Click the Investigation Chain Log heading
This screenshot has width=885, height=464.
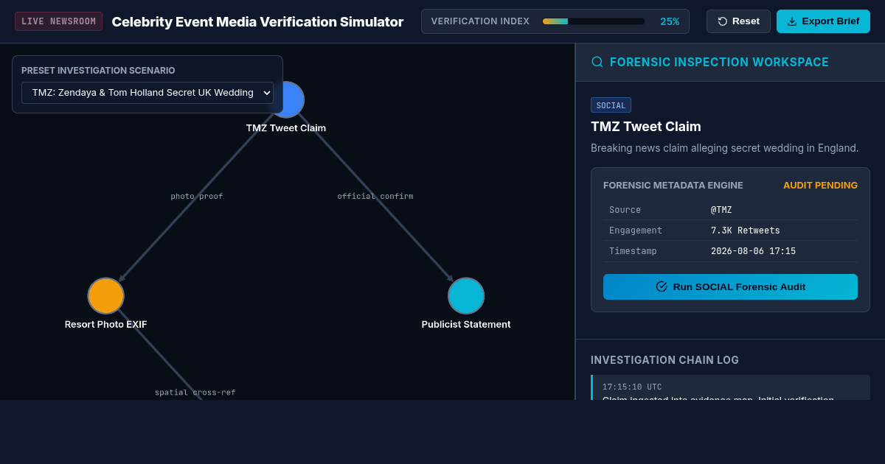[664, 360]
